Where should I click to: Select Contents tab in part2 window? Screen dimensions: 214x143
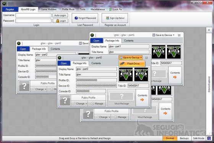[x=55, y=49]
